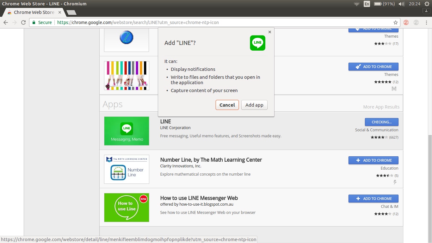Click the M badge under striped theme
The image size is (432, 243).
[394, 89]
